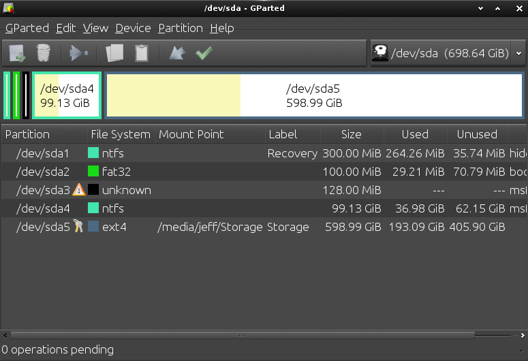
Task: Sort by the Size column header
Action: [352, 134]
